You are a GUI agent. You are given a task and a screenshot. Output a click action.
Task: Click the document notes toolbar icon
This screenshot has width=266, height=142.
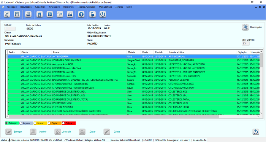7,14
